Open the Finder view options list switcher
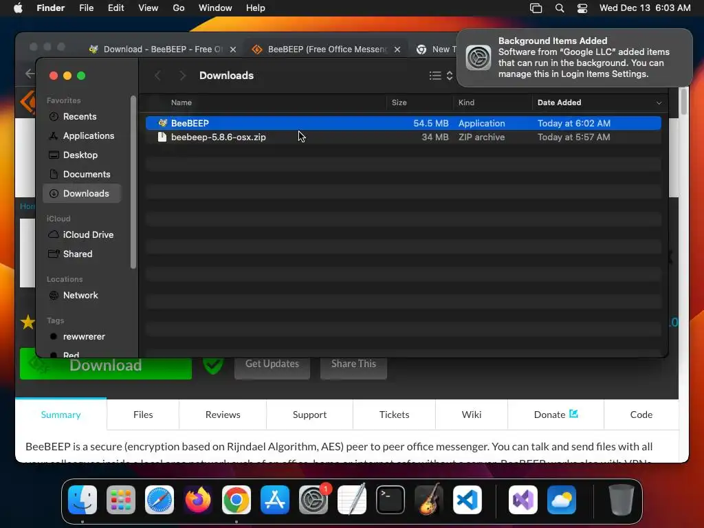 [x=441, y=76]
